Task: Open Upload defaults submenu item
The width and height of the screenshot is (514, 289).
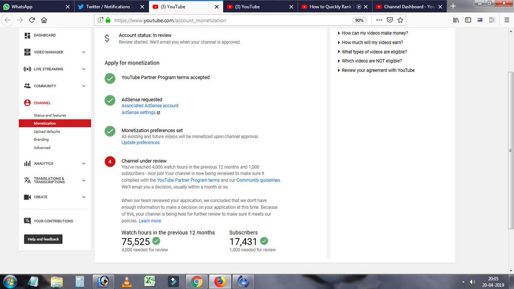Action: [x=47, y=131]
